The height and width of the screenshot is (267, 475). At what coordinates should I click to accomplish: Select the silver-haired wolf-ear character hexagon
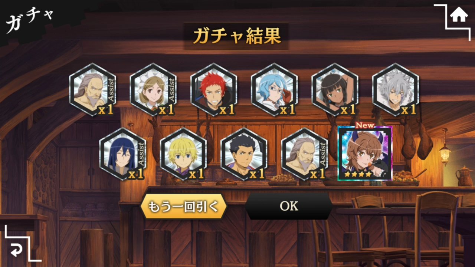(x=395, y=89)
